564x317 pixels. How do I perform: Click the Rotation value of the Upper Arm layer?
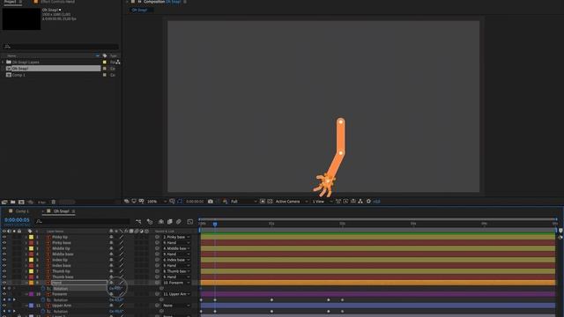[116, 311]
